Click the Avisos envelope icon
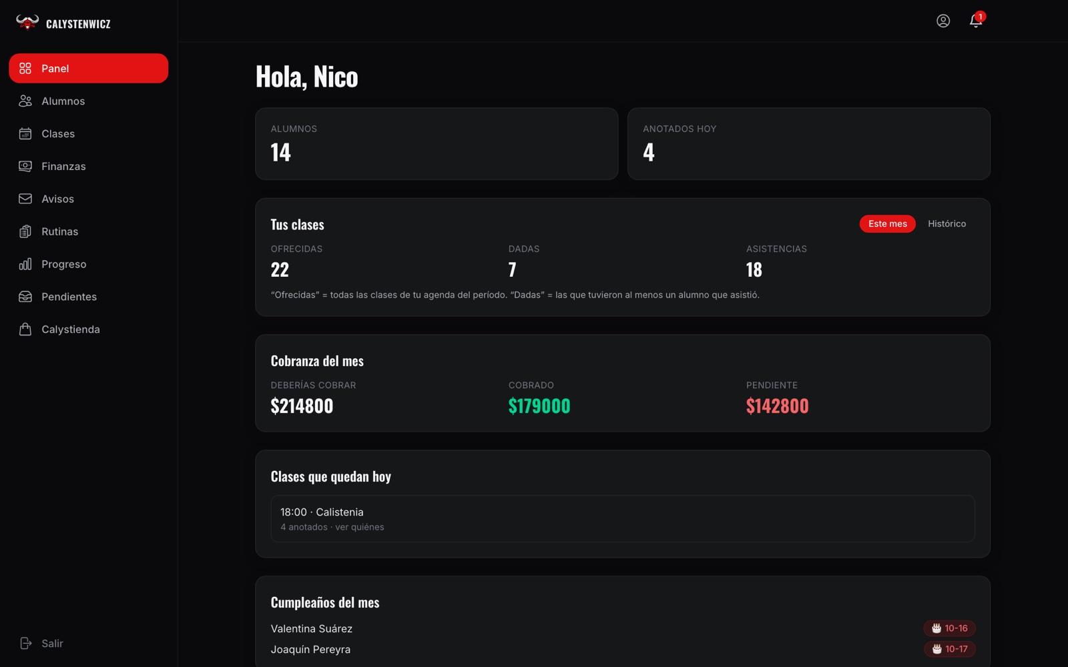Viewport: 1068px width, 667px height. pyautogui.click(x=25, y=199)
